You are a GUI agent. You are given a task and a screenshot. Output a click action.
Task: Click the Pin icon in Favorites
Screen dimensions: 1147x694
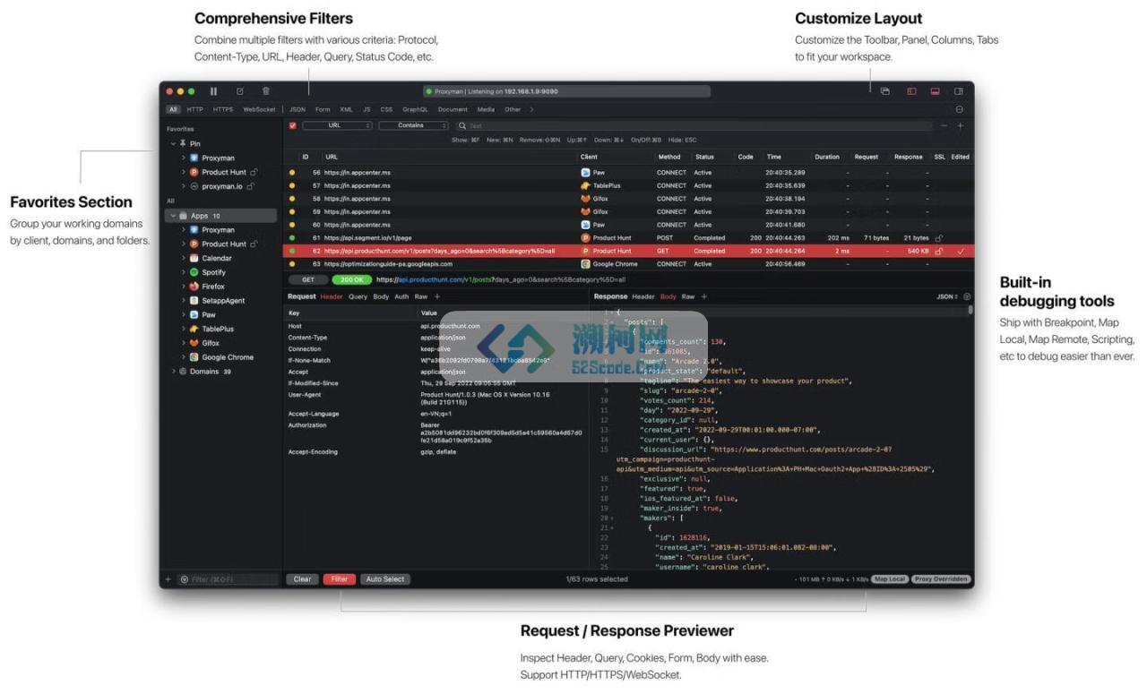pyautogui.click(x=183, y=143)
